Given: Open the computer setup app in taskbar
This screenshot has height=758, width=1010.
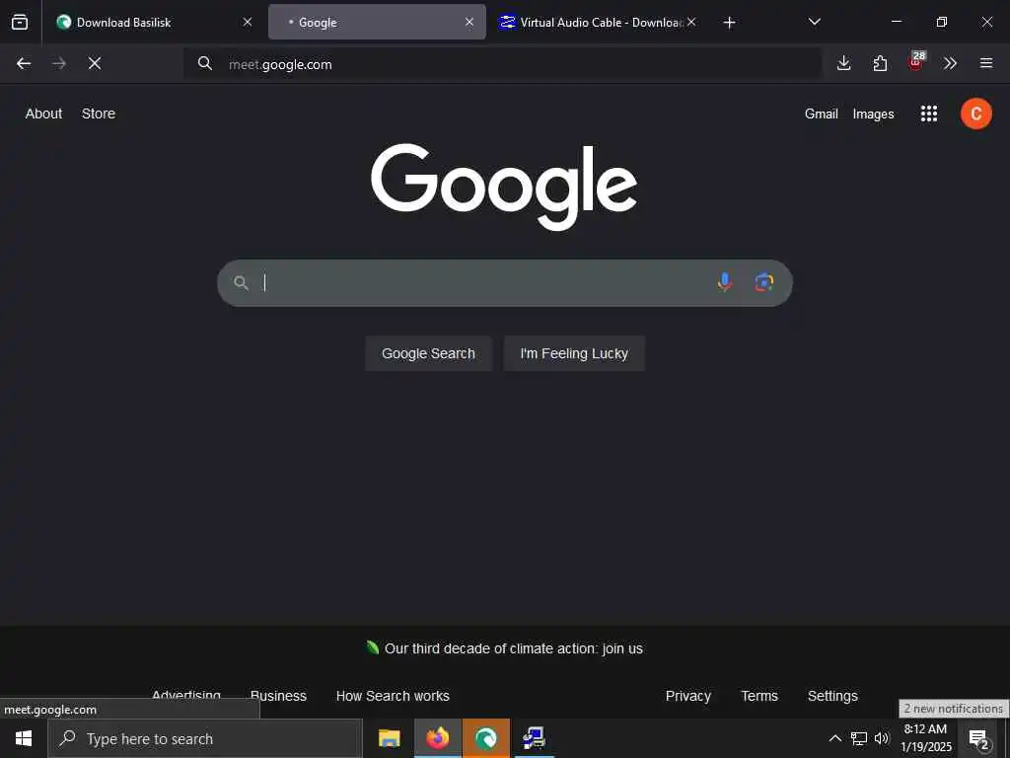Looking at the screenshot, I should (534, 738).
